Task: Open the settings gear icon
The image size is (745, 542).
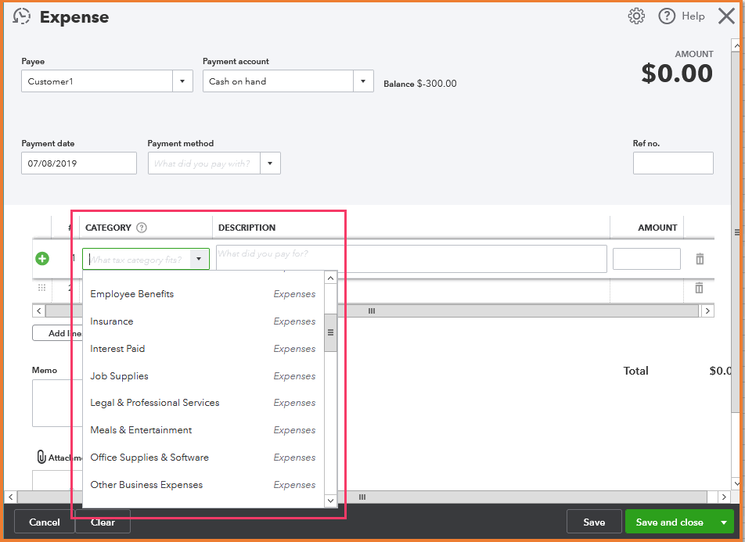Action: pos(636,16)
